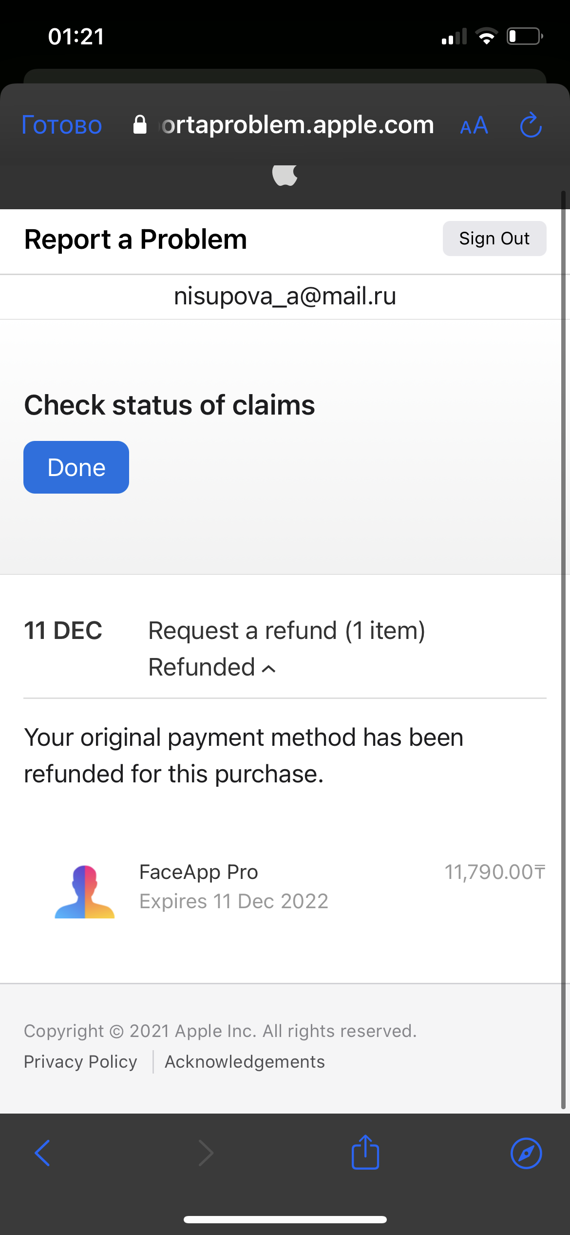Screen dimensions: 570x1235
Task: Open the Acknowledgements link
Action: (x=245, y=1062)
